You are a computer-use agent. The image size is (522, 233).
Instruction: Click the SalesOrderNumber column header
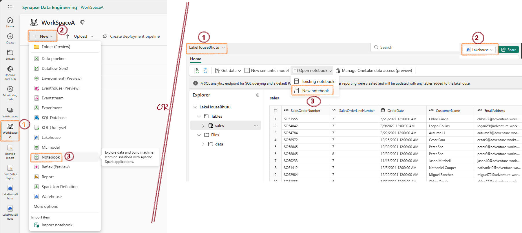pyautogui.click(x=305, y=110)
